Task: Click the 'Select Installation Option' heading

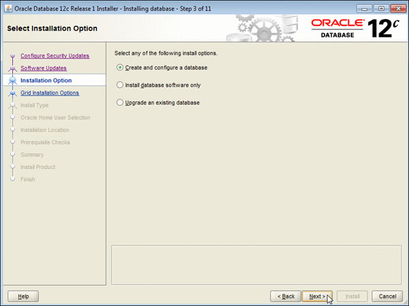Action: 52,28
